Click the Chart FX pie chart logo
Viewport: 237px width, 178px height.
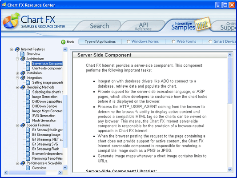pos(11,20)
